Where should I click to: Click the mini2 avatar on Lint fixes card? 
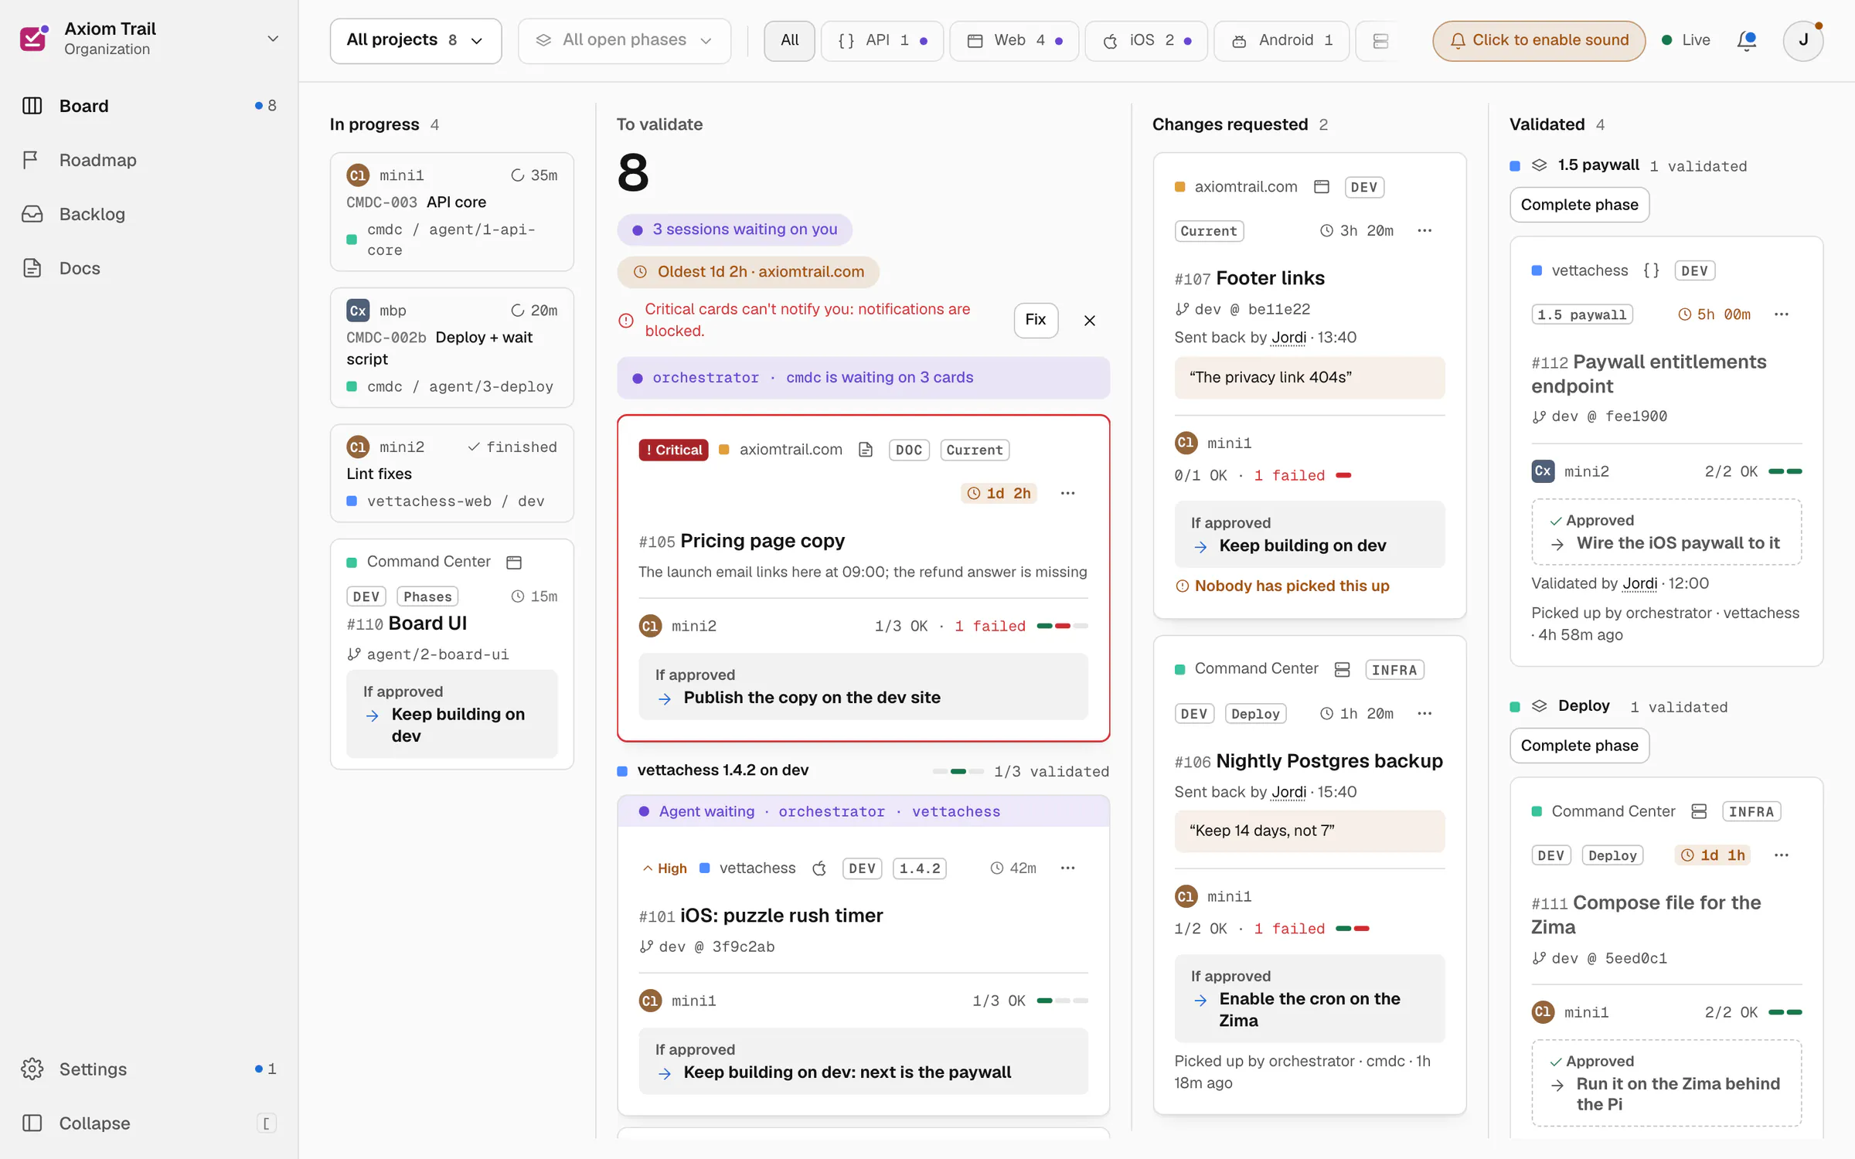(x=358, y=447)
